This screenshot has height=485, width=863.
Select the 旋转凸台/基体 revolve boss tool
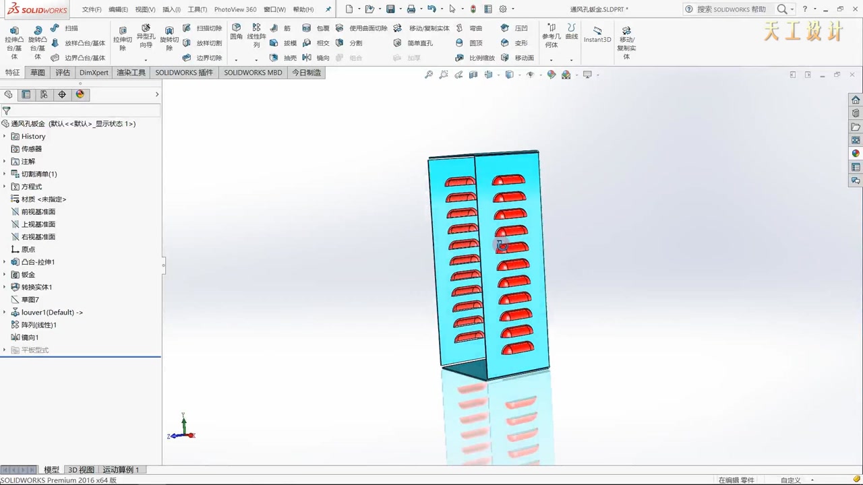click(38, 42)
